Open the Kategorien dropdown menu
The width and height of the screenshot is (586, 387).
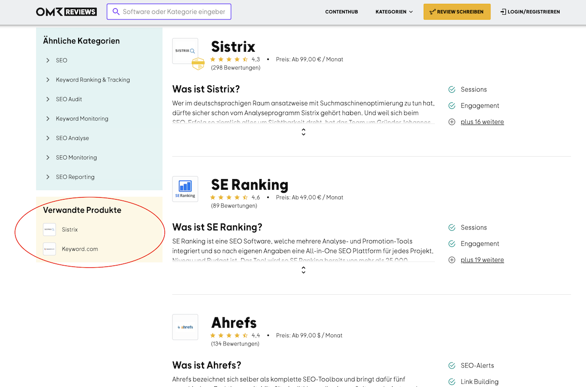[394, 12]
